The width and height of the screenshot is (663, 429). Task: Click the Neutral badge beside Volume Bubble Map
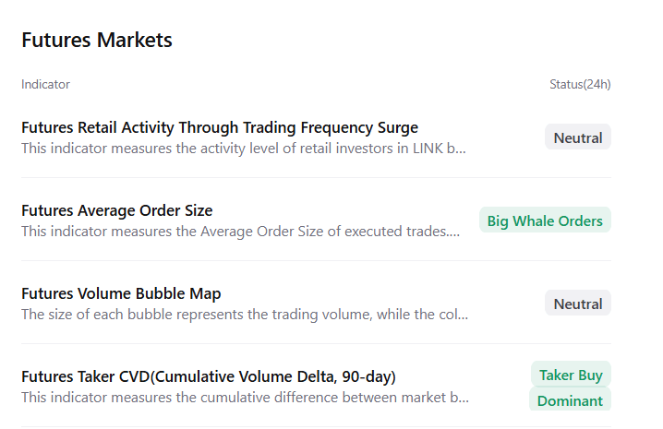(578, 304)
